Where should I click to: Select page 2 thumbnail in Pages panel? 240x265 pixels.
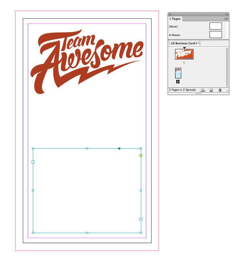pos(178,73)
